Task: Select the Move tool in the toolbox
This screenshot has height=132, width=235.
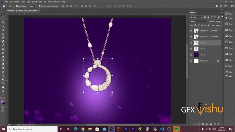Action: click(x=3, y=15)
